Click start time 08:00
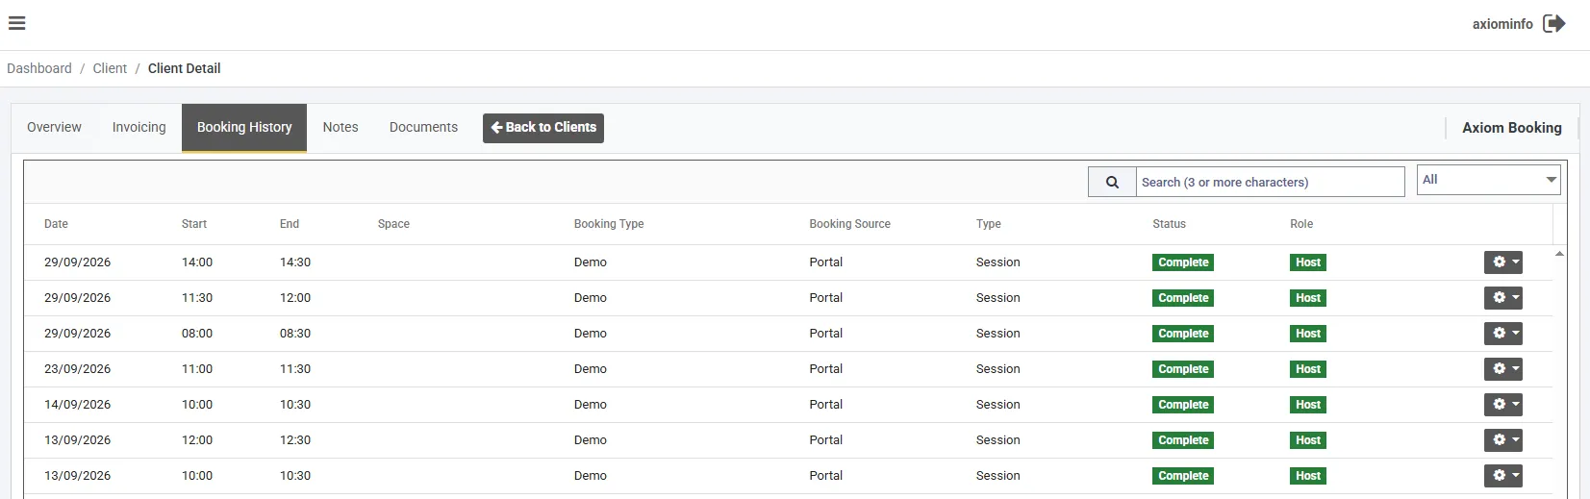Image resolution: width=1590 pixels, height=499 pixels. click(x=197, y=334)
